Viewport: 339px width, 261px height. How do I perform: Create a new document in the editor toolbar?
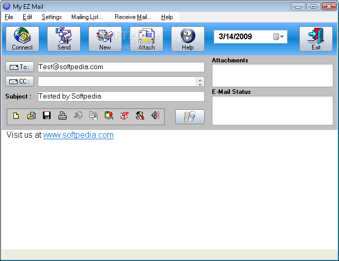click(16, 116)
